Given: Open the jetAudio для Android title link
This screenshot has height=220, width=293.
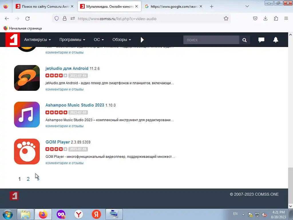Looking at the screenshot, I should 67,68.
